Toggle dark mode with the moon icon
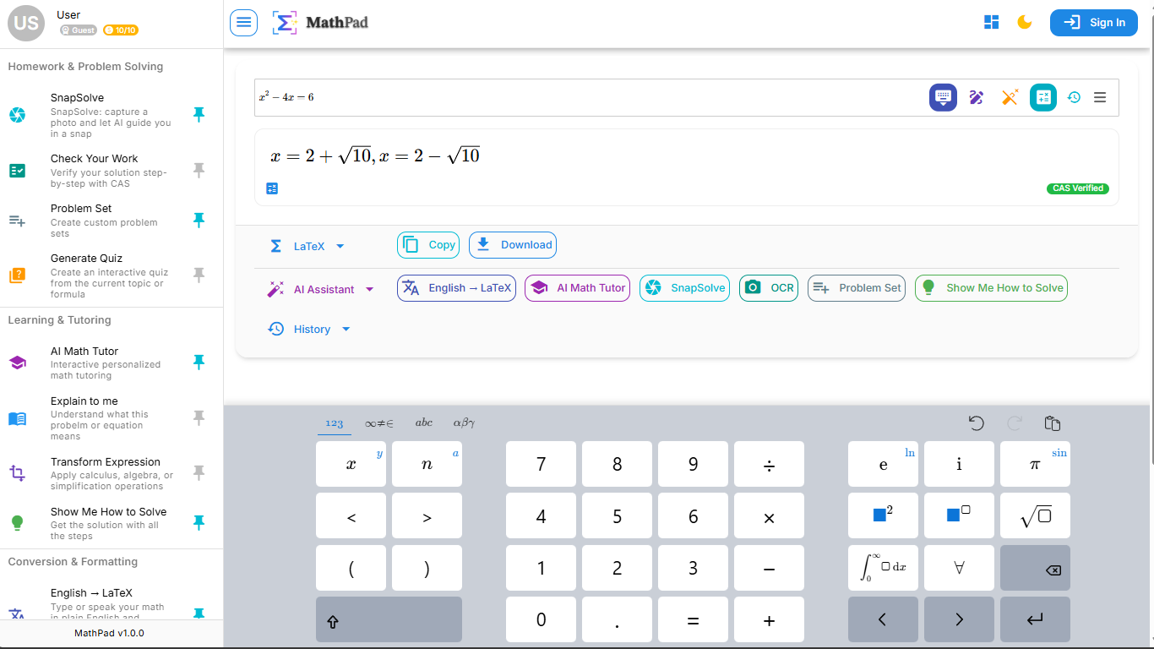The image size is (1154, 649). pos(1025,23)
